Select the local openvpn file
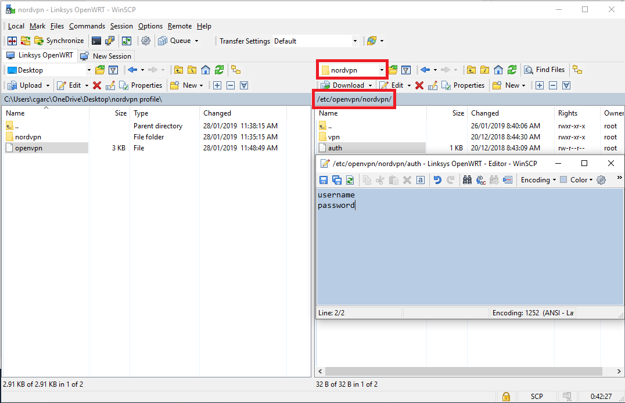The image size is (625, 403). tap(46, 148)
